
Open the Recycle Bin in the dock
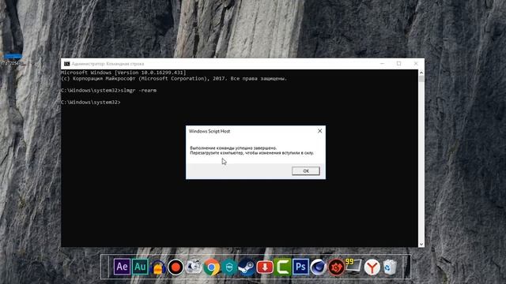(x=390, y=267)
